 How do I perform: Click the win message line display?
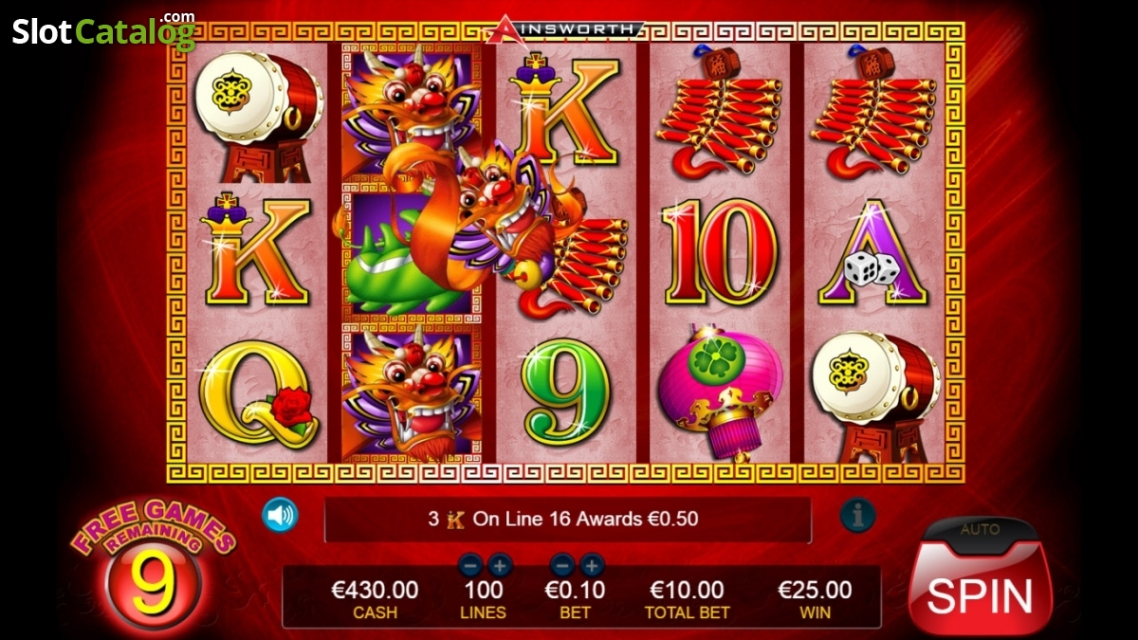coord(568,520)
